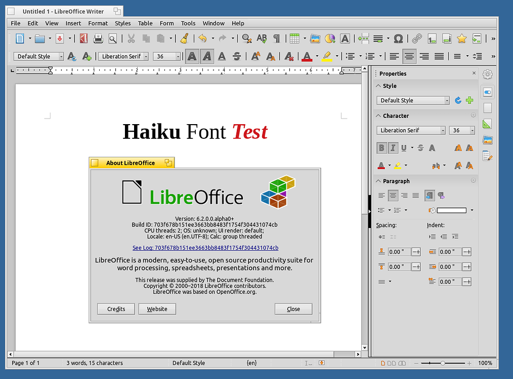This screenshot has width=513, height=379.
Task: Open the Format menu
Action: 98,23
